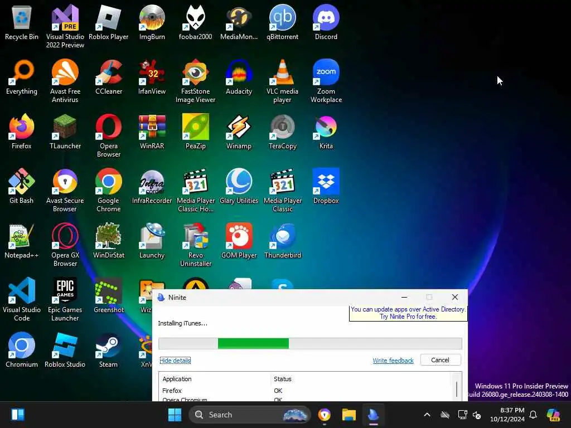
Task: Select the Epic Games Launcher icon
Action: point(65,299)
